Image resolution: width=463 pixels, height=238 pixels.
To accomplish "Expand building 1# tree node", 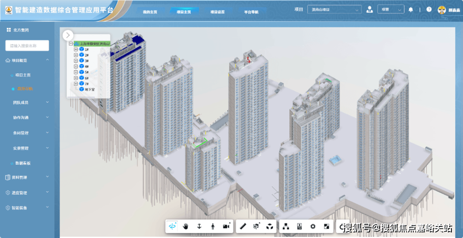I will coord(76,49).
